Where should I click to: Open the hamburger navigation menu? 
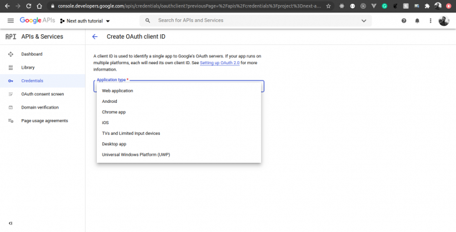click(11, 21)
